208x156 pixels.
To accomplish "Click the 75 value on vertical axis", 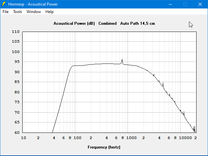I will 17,102.
